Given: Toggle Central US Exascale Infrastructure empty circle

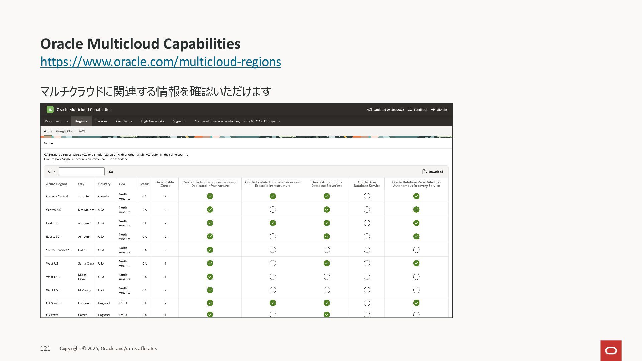Looking at the screenshot, I should (x=273, y=210).
